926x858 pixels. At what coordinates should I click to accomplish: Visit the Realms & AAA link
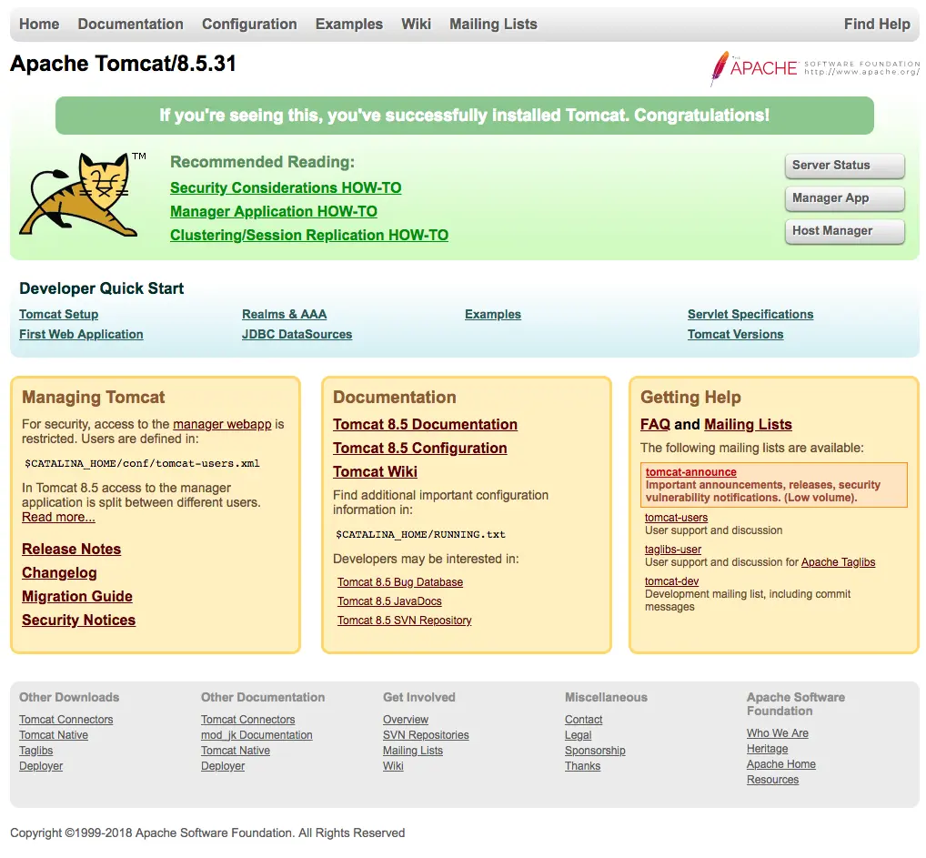coord(284,315)
